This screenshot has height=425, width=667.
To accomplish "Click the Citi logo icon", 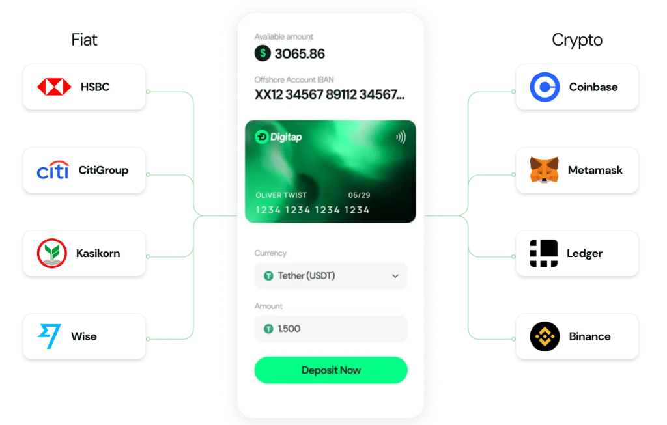I will tap(53, 170).
